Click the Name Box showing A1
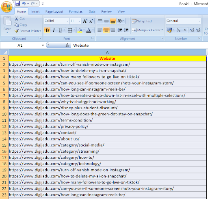The height and width of the screenshot is (199, 208). click(20, 45)
